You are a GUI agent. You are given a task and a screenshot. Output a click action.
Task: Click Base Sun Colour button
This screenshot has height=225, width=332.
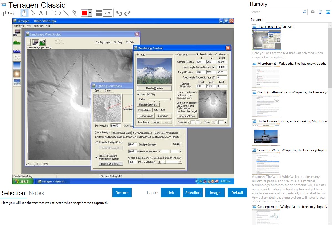(x=111, y=164)
